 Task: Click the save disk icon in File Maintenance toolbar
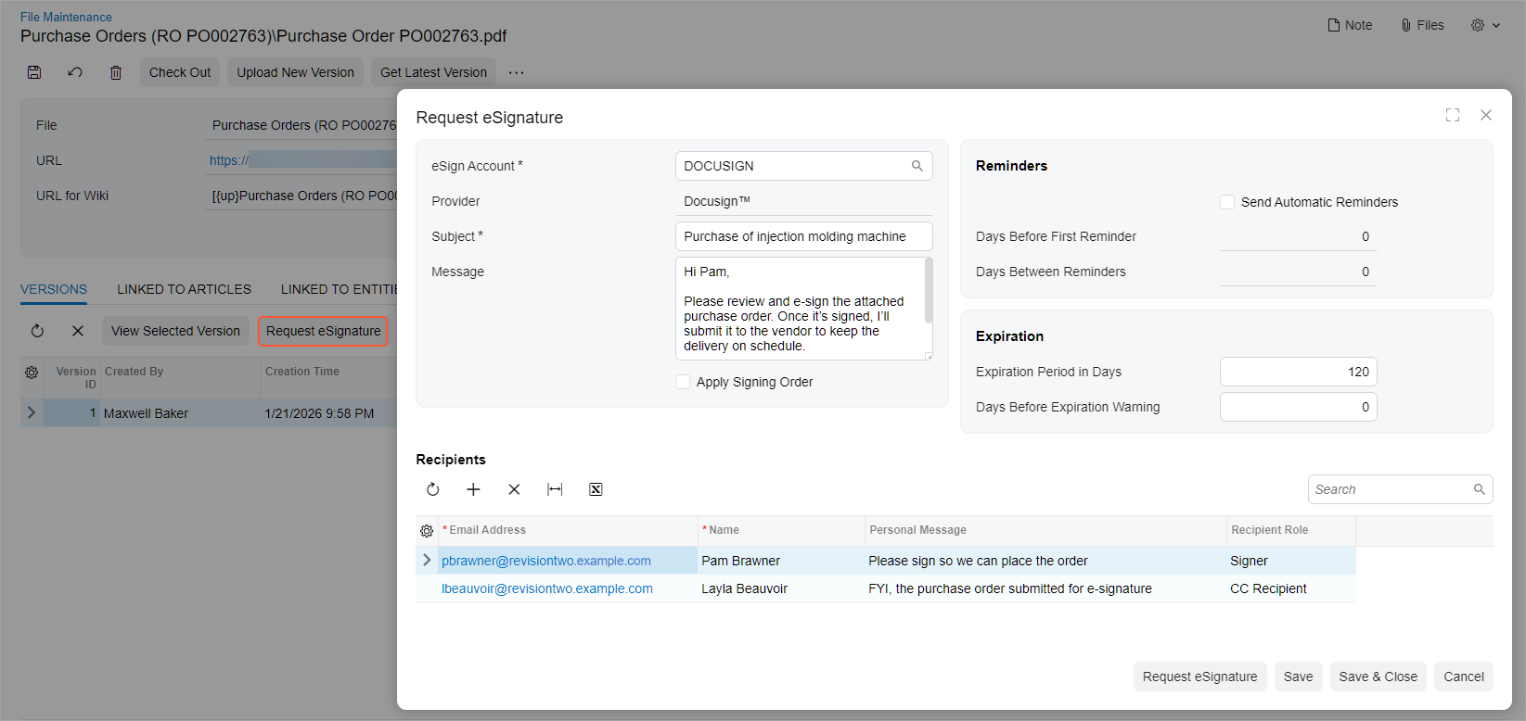coord(34,72)
